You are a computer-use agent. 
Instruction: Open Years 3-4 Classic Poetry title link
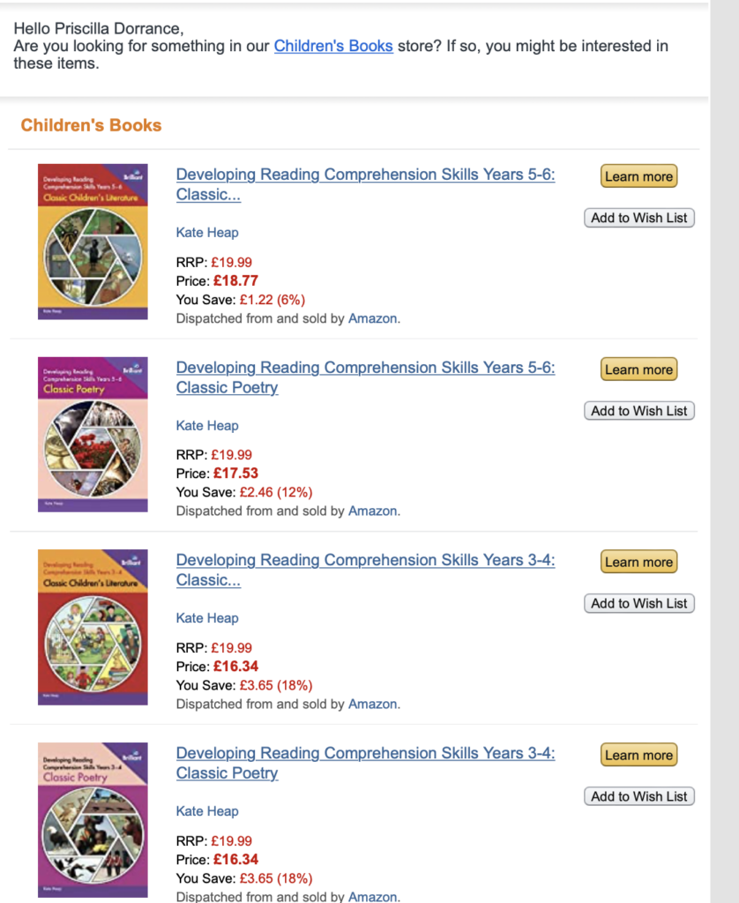pos(365,763)
